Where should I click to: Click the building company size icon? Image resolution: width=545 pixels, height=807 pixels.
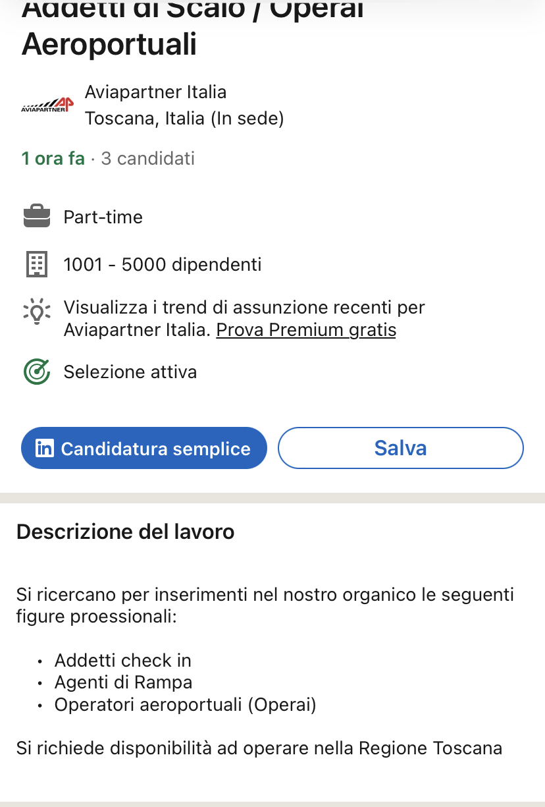coord(37,265)
